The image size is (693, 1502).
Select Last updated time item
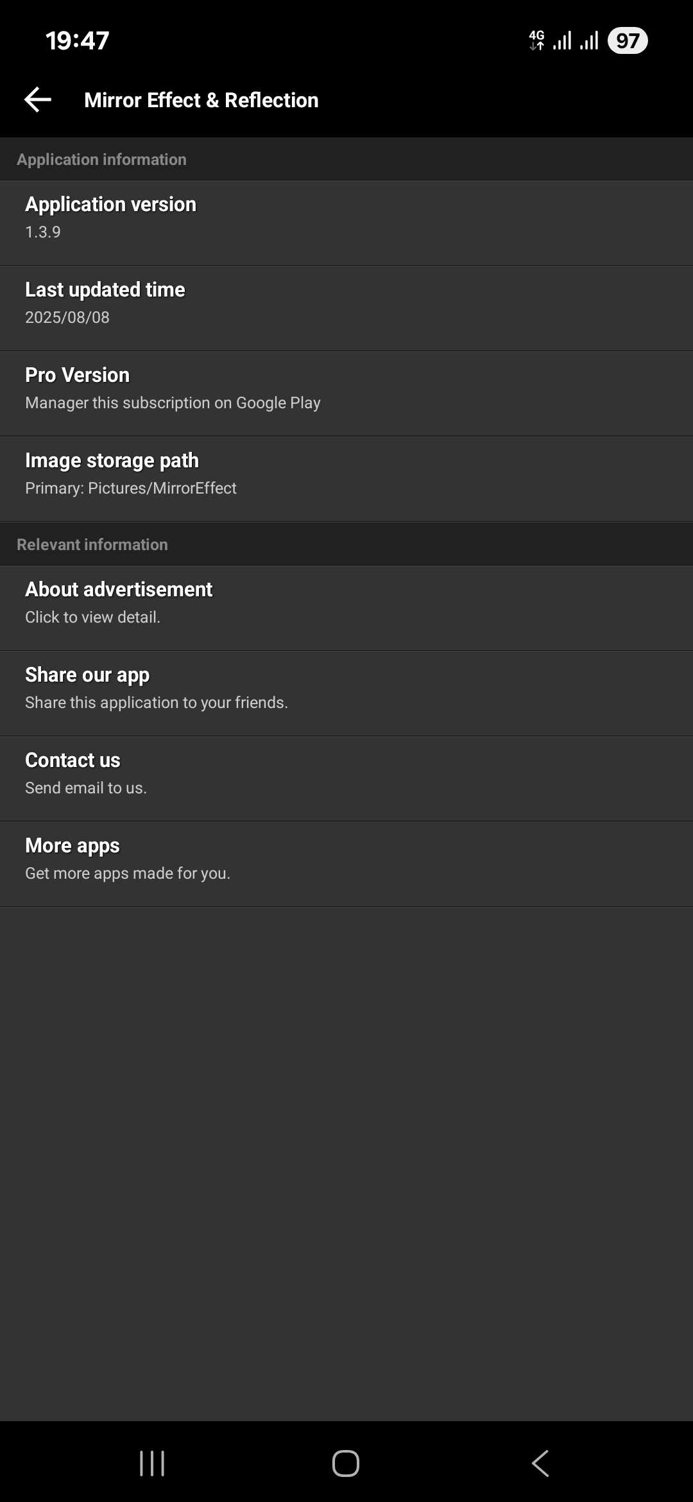346,308
